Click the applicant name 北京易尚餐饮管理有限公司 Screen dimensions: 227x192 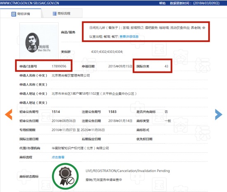point(71,75)
